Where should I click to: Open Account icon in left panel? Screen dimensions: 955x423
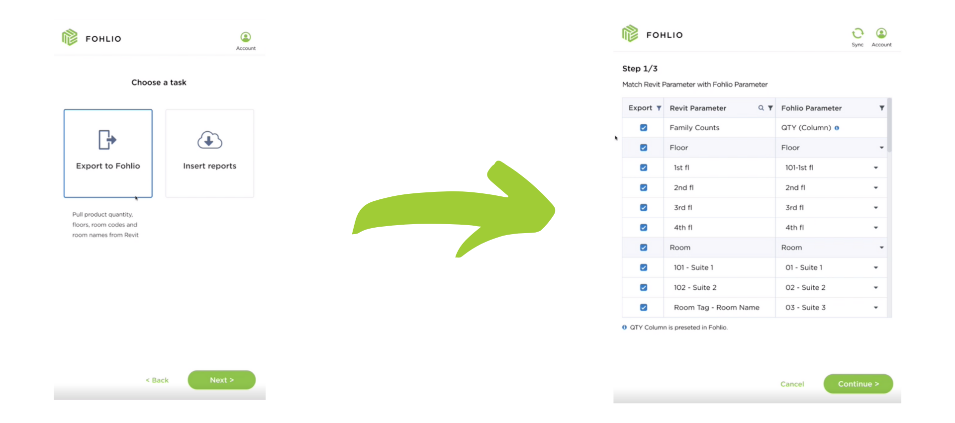pos(246,37)
